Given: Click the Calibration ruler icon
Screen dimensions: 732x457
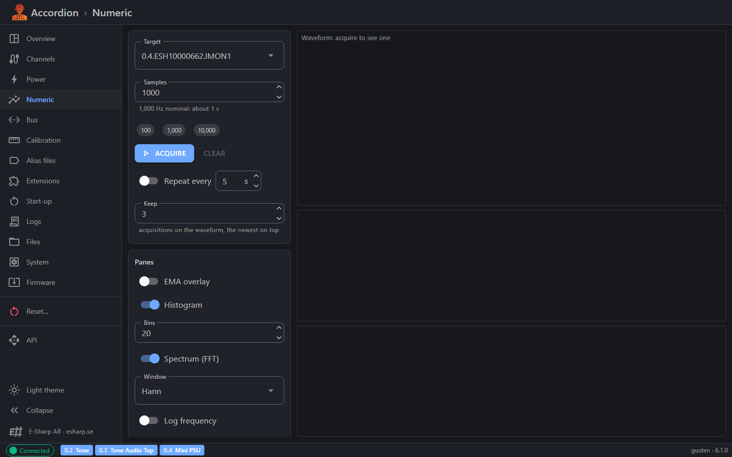Looking at the screenshot, I should coord(14,140).
